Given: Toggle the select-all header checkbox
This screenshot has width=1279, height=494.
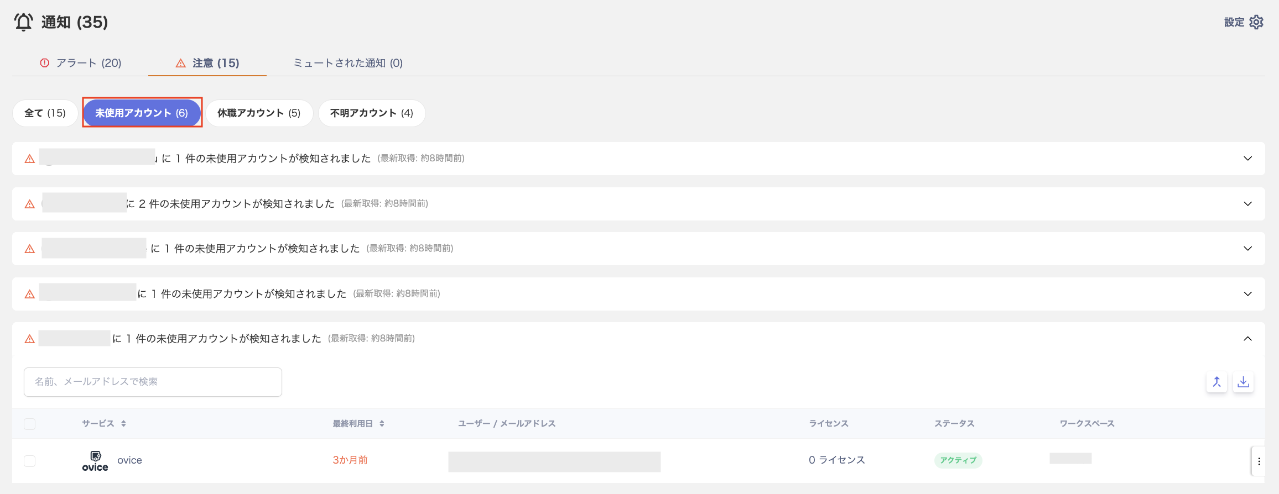Looking at the screenshot, I should [x=30, y=424].
